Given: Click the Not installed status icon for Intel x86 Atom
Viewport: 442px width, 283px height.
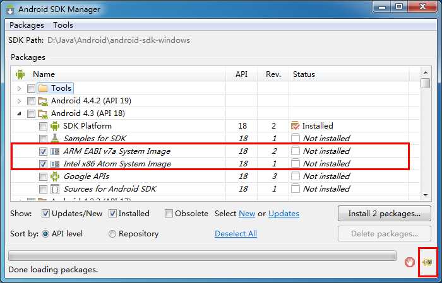Looking at the screenshot, I should coord(295,164).
